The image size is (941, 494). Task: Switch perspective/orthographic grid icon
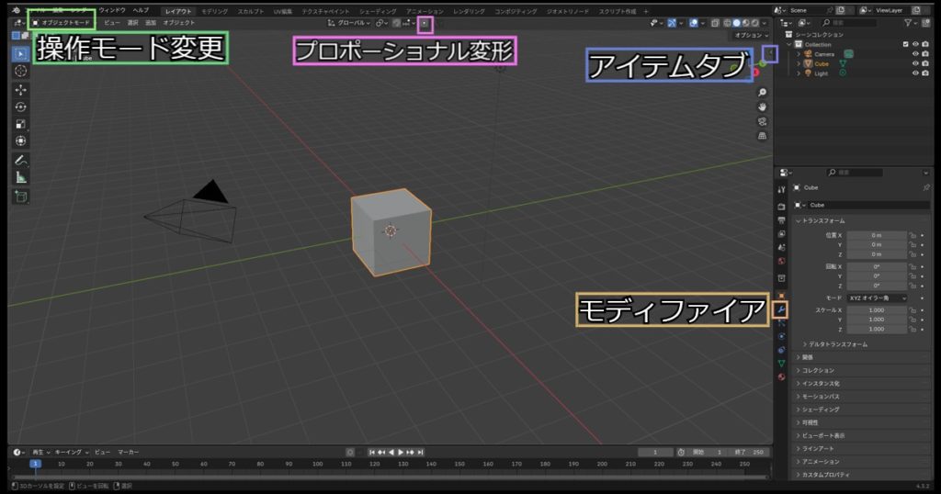[762, 136]
